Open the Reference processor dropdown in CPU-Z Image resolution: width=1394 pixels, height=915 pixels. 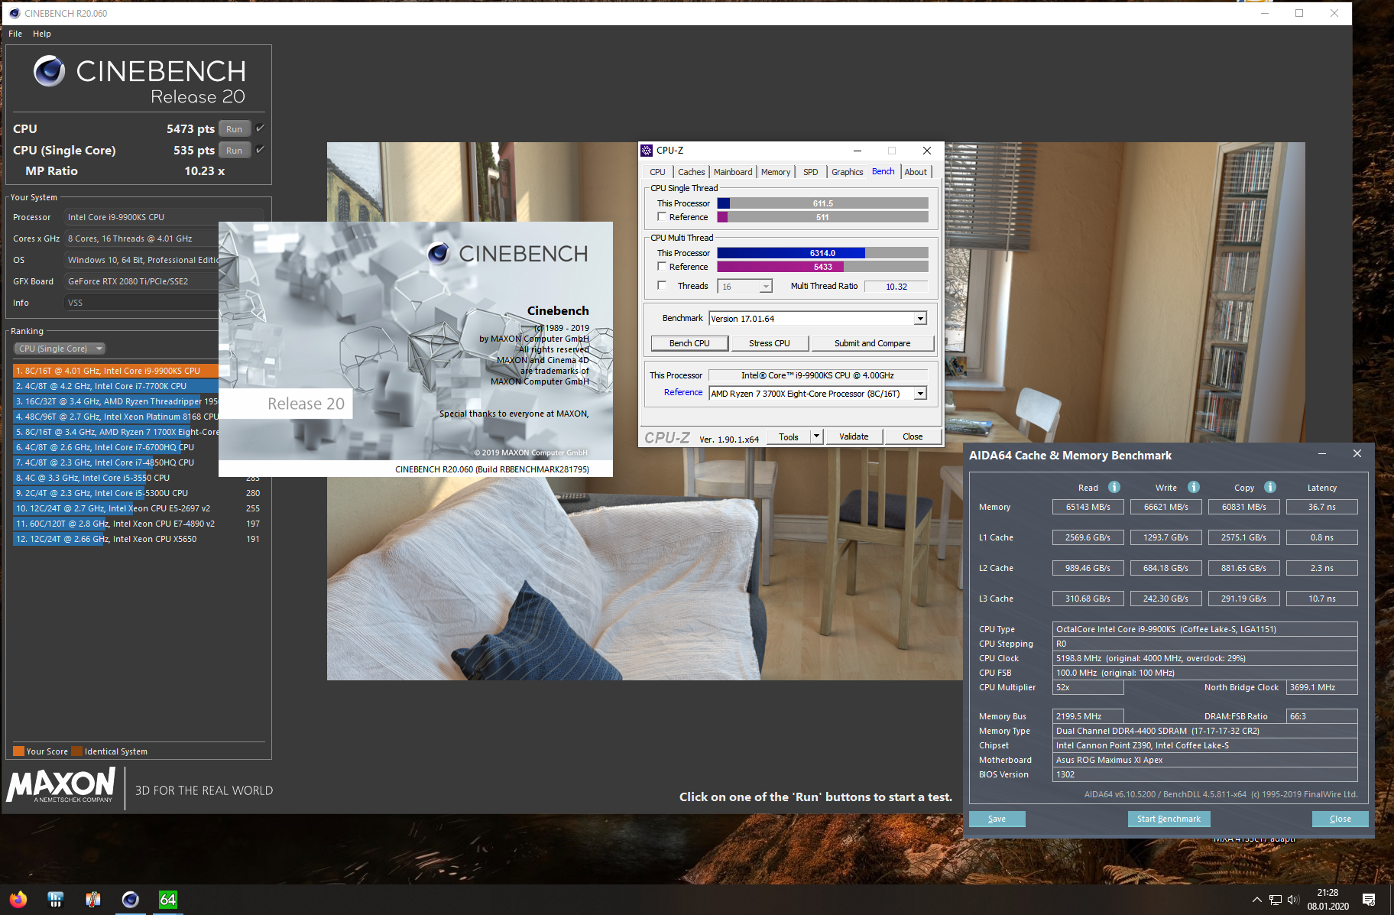pos(920,394)
